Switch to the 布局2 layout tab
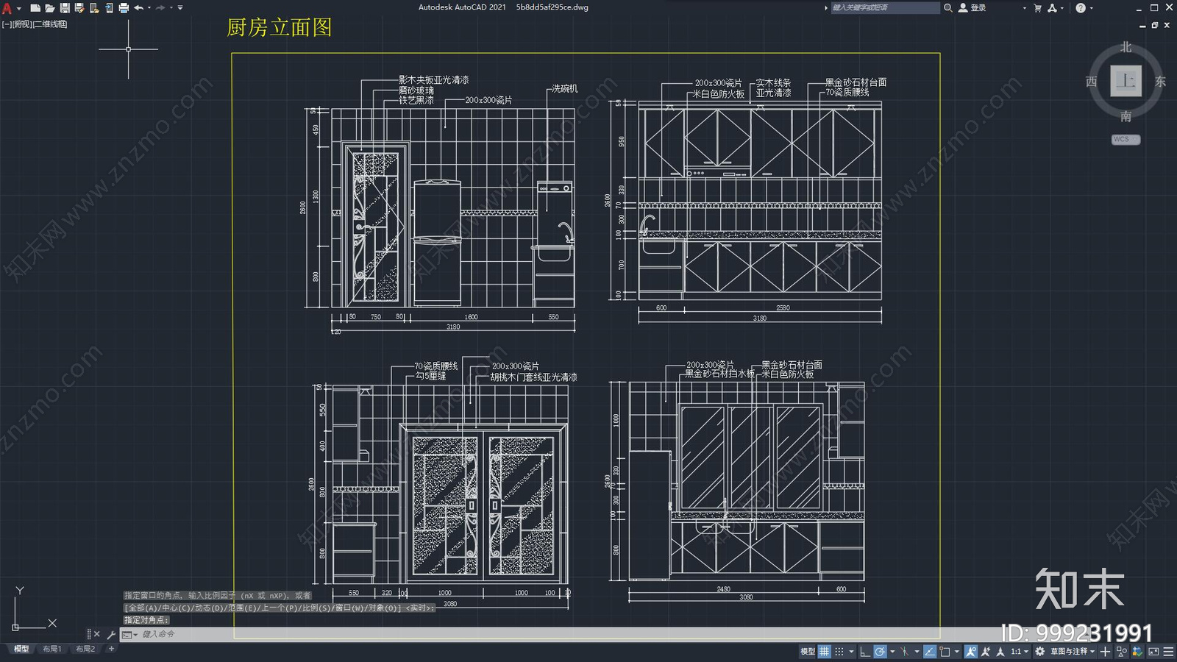 85,649
